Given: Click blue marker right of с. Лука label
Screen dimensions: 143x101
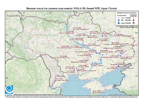Looking at the screenshot, I should 87,35.
